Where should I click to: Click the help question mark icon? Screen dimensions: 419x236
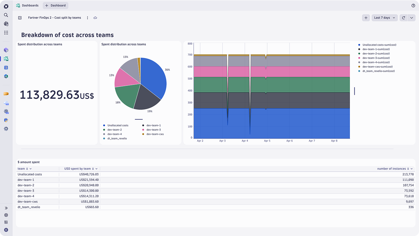pos(413,5)
